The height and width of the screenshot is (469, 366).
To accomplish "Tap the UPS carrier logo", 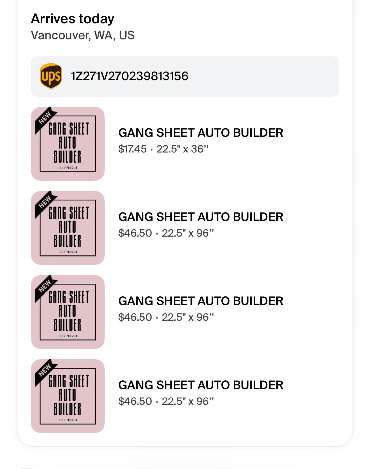I will pos(51,76).
